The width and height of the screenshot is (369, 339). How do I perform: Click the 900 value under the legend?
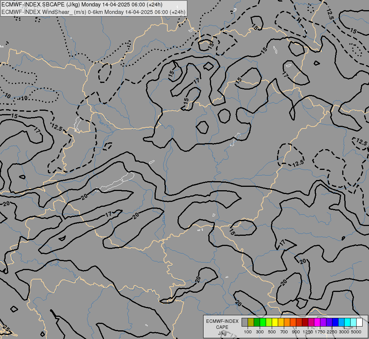tap(296, 332)
